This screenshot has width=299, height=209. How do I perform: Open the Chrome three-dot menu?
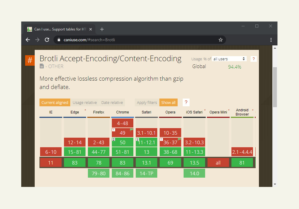(271, 40)
